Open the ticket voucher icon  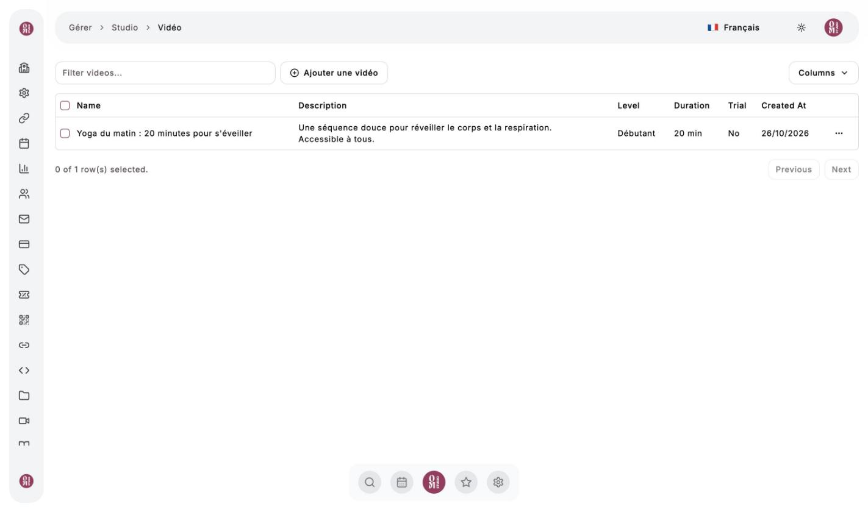[x=24, y=294]
